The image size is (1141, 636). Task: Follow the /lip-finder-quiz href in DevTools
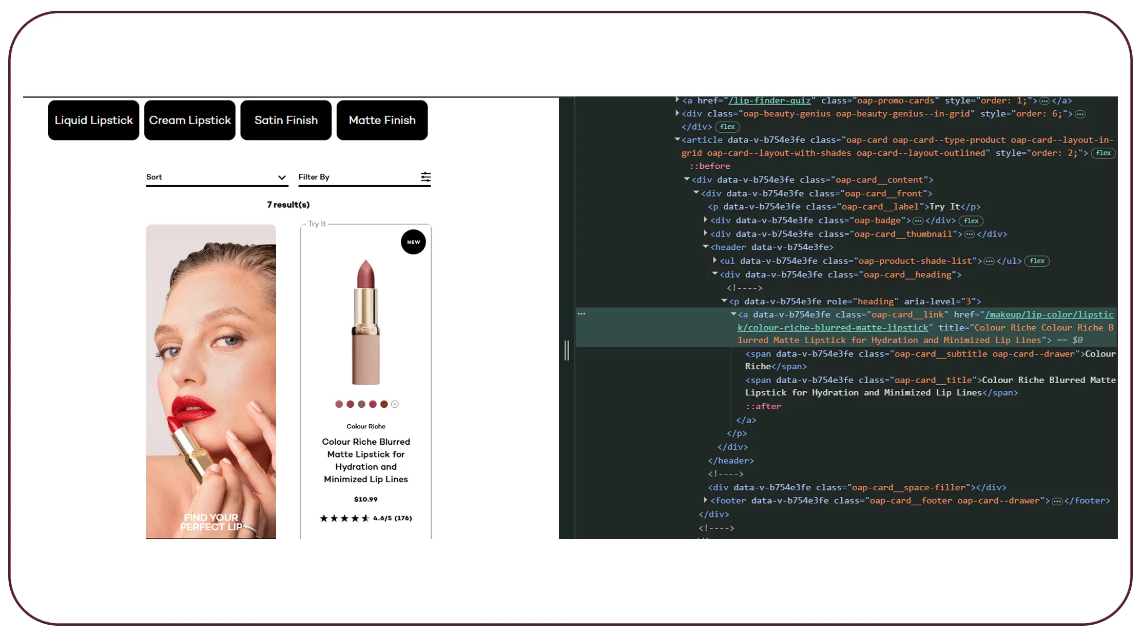[x=769, y=101]
